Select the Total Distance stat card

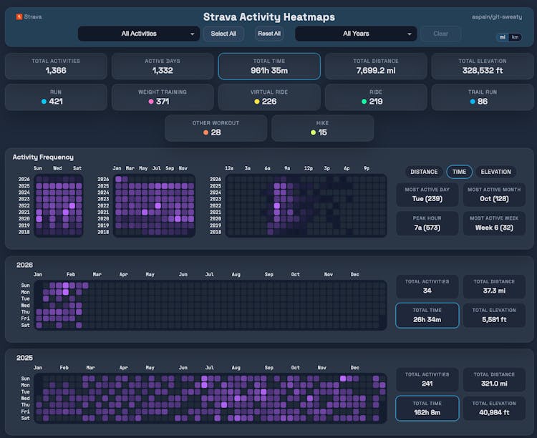coord(375,66)
